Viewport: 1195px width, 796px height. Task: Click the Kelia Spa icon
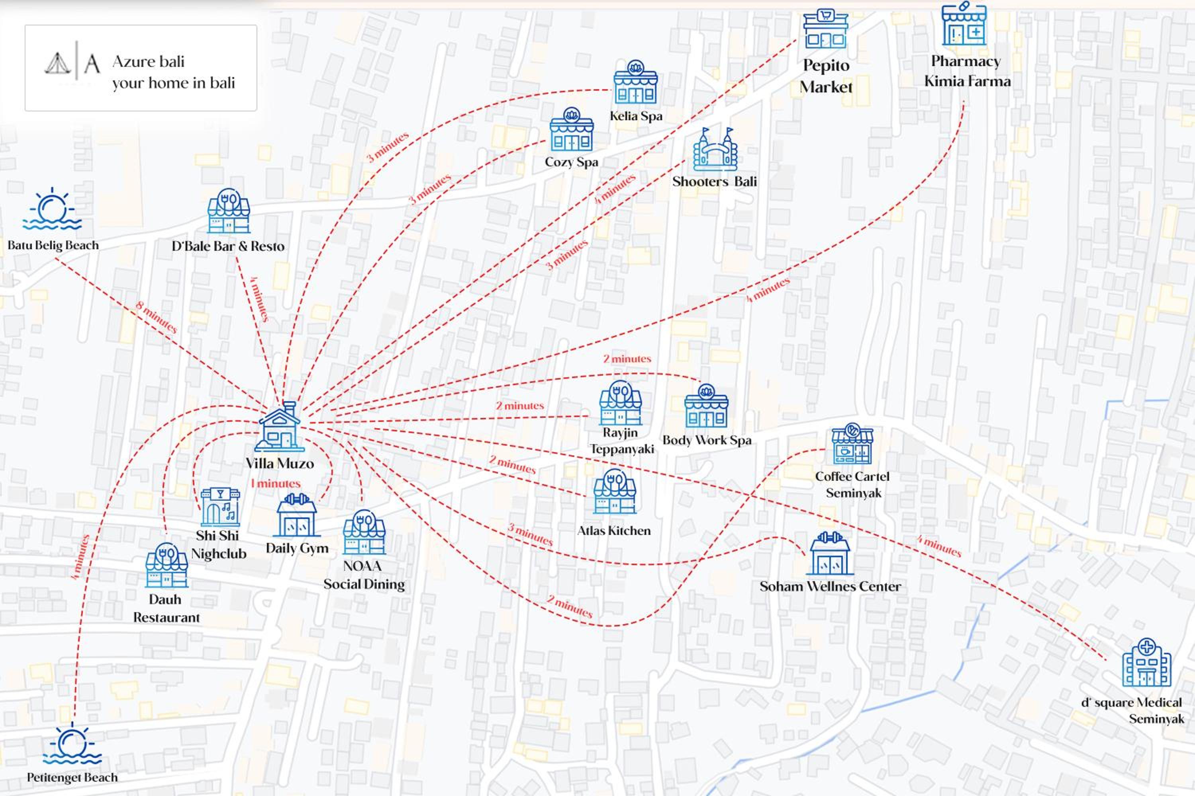[x=636, y=82]
